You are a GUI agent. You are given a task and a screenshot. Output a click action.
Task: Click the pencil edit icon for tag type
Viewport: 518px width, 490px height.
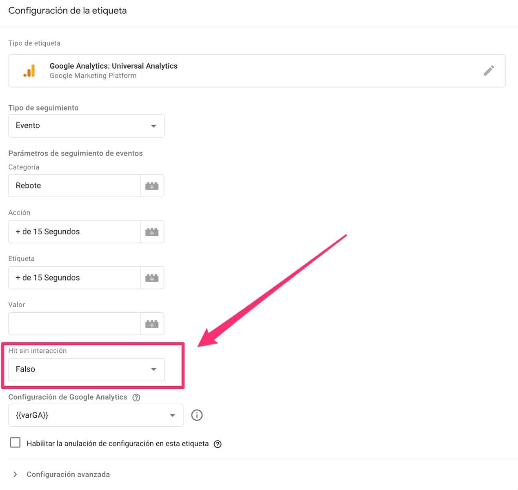pos(489,71)
